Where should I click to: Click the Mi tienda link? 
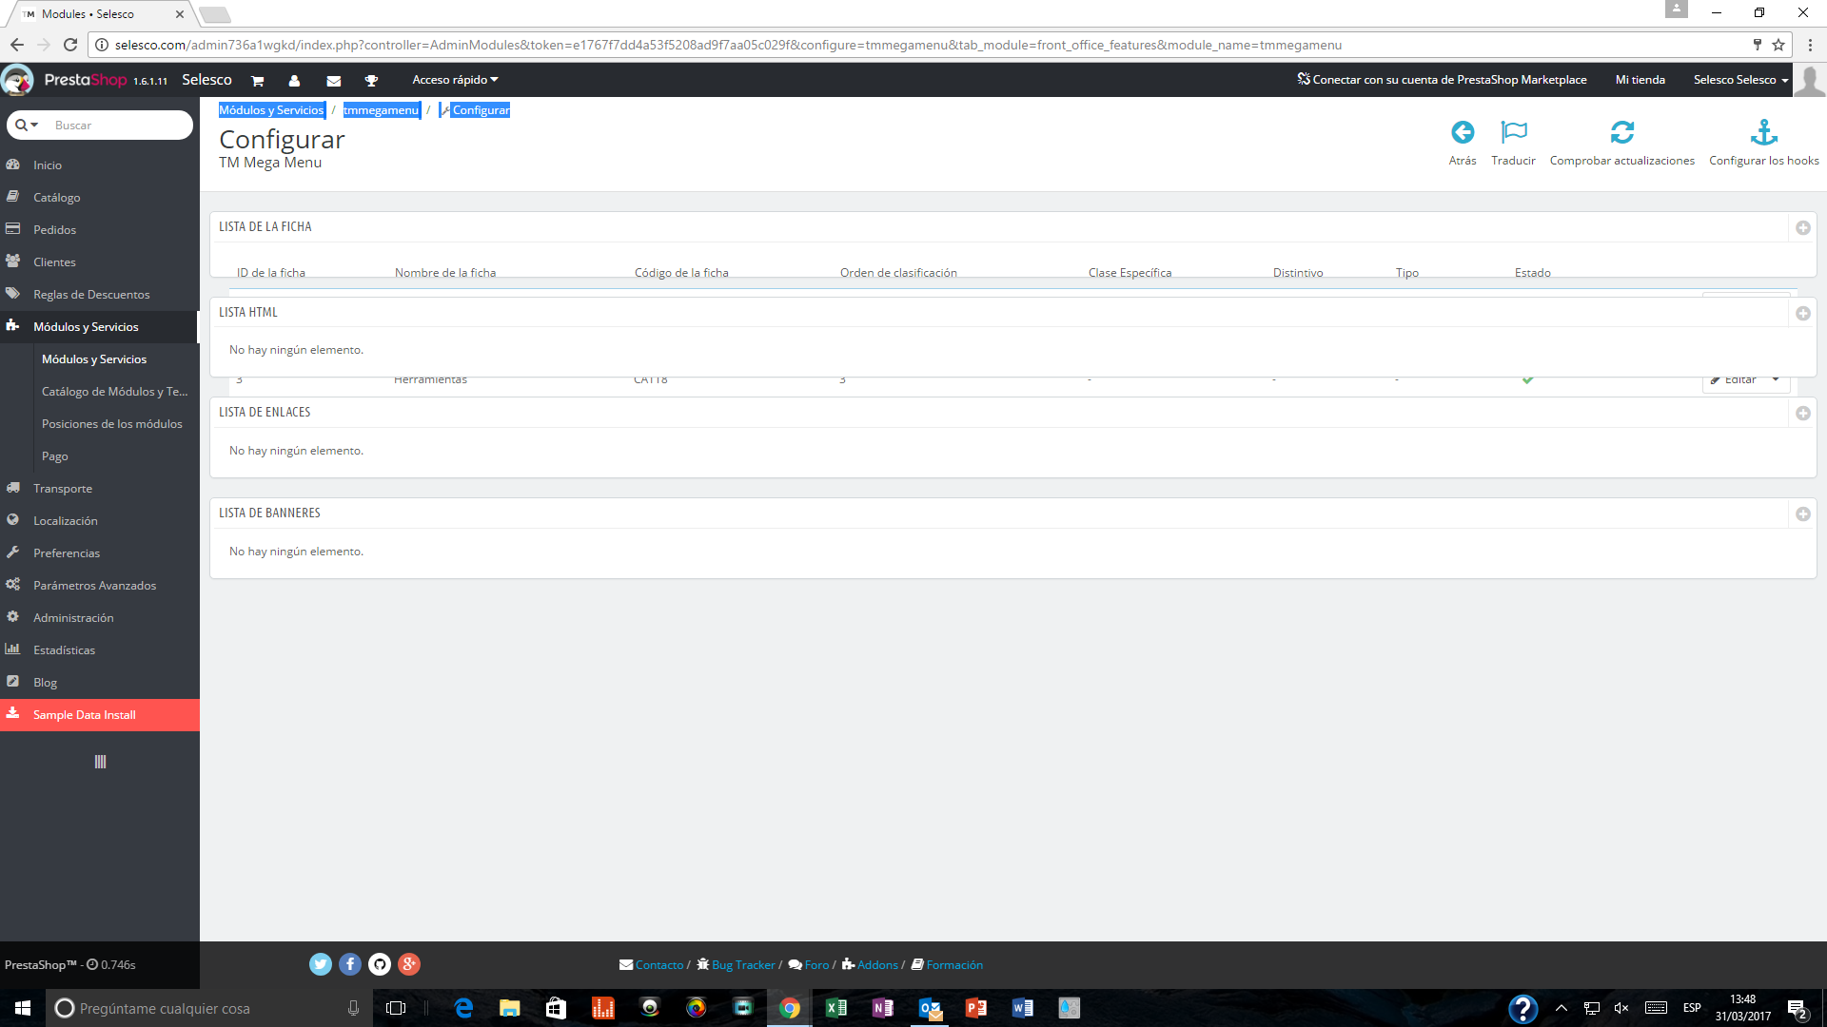[x=1640, y=80]
